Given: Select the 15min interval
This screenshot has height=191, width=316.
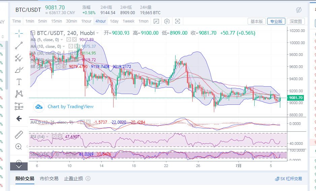Looking at the screenshot, I should point(57,21).
